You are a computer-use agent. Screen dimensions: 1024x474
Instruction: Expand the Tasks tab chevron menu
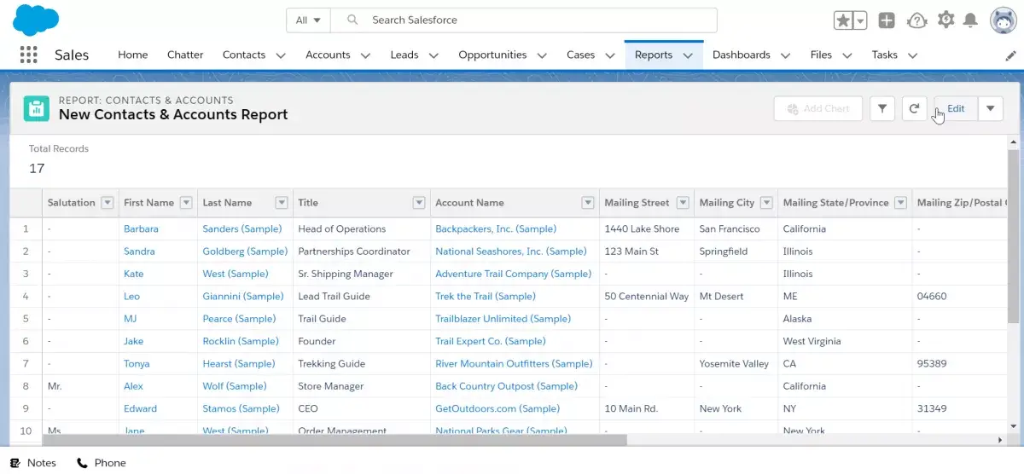(x=912, y=55)
